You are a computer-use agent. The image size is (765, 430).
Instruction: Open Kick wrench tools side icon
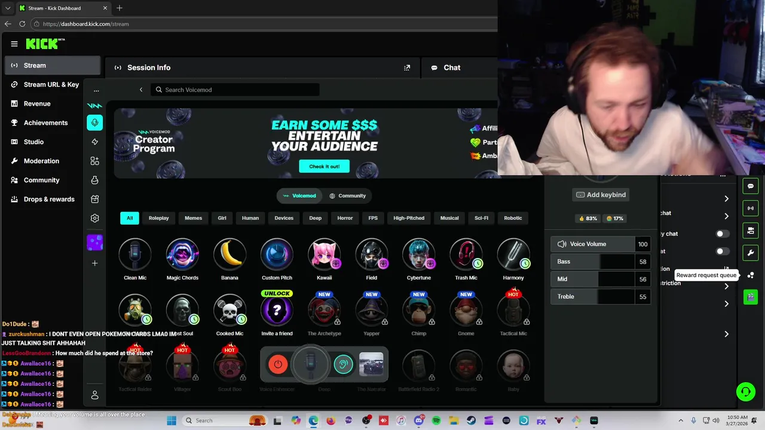coord(751,253)
